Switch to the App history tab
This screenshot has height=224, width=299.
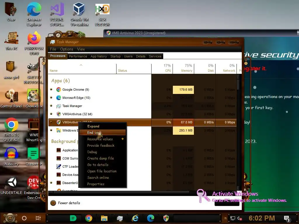point(99,56)
